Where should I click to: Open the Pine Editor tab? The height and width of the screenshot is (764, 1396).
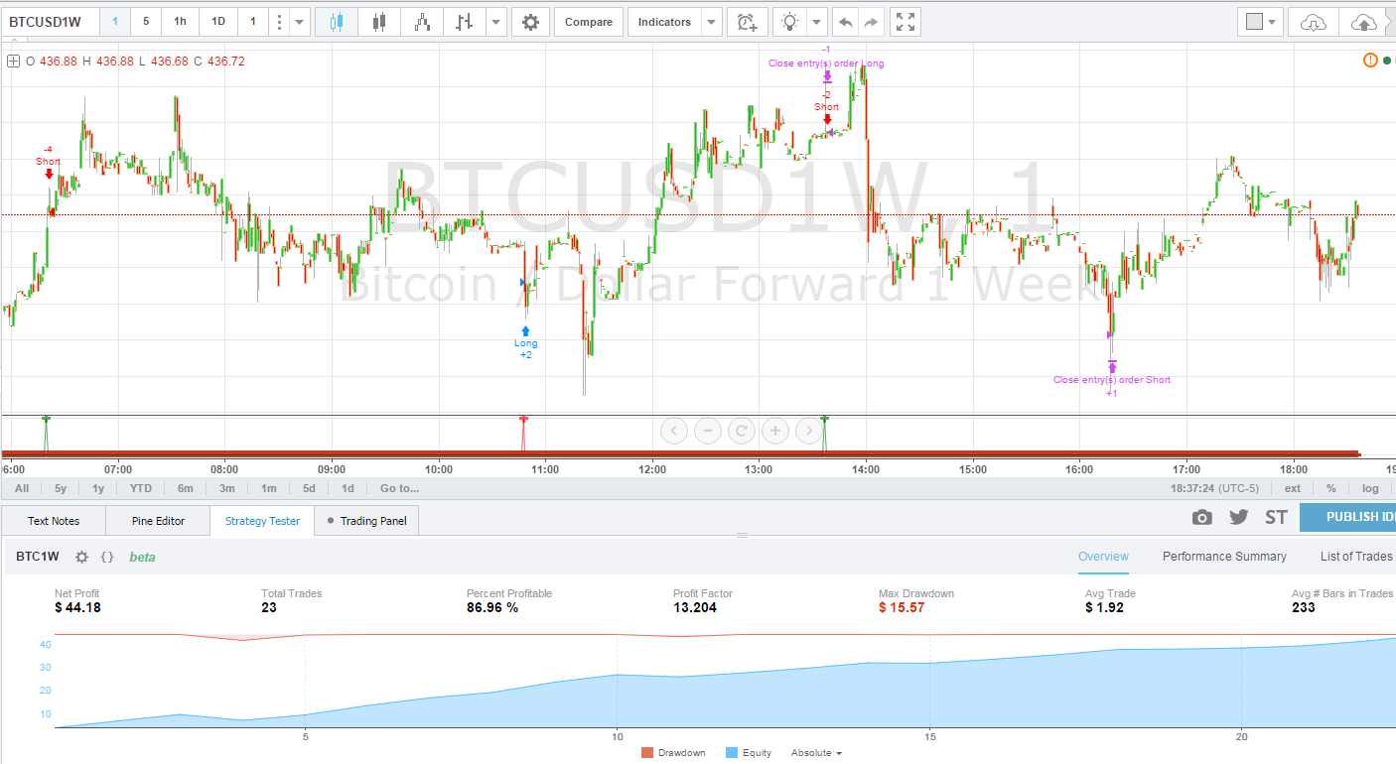[x=159, y=521]
